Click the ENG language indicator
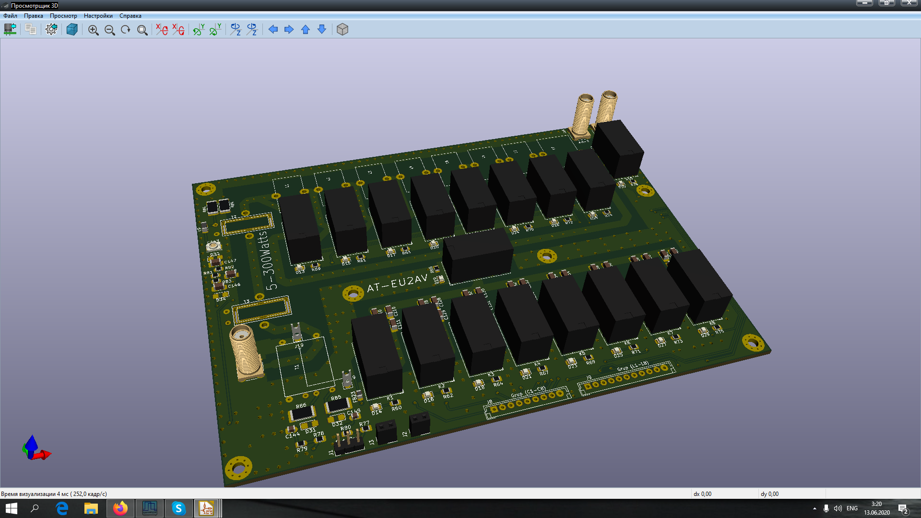The height and width of the screenshot is (518, 921). (x=852, y=508)
